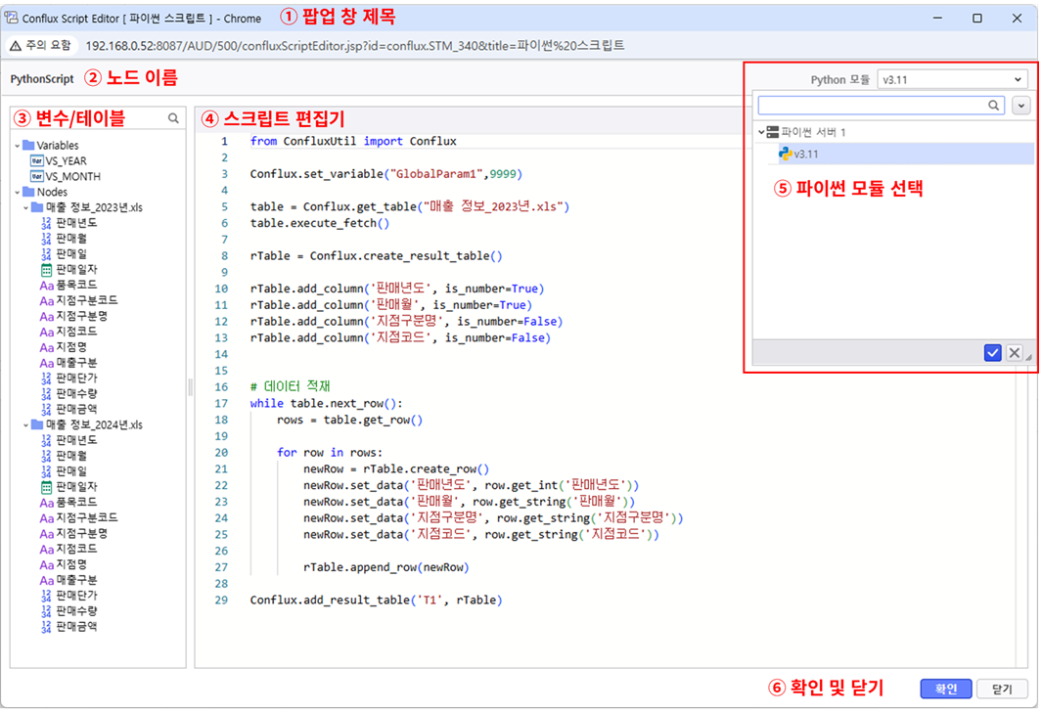Click the search magnifier in variable panel
The image size is (1041, 712).
(x=173, y=118)
